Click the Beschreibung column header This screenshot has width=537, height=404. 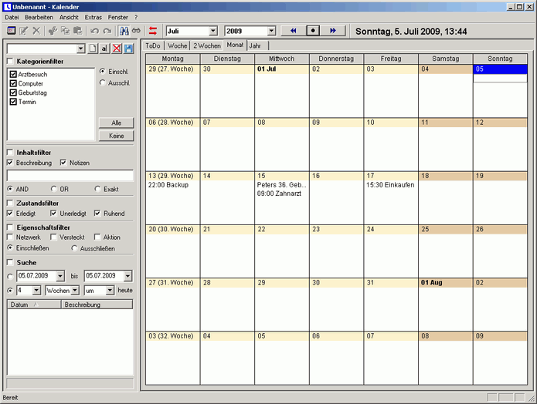(x=97, y=305)
